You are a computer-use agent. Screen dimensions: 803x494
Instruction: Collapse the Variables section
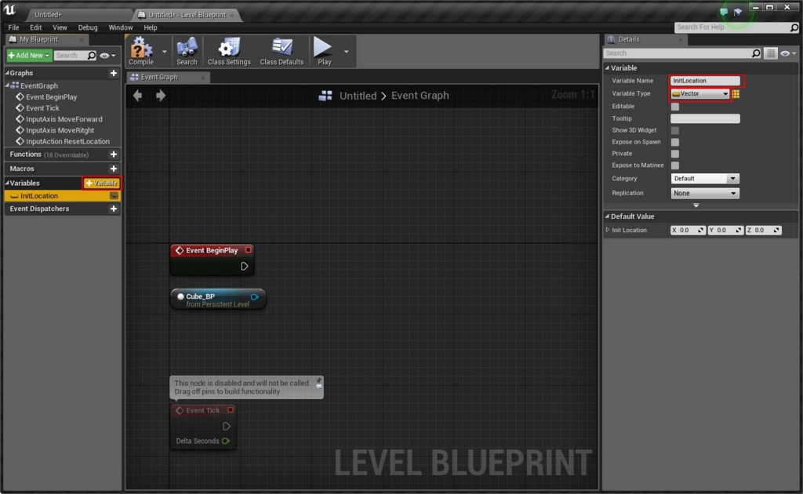(7, 183)
